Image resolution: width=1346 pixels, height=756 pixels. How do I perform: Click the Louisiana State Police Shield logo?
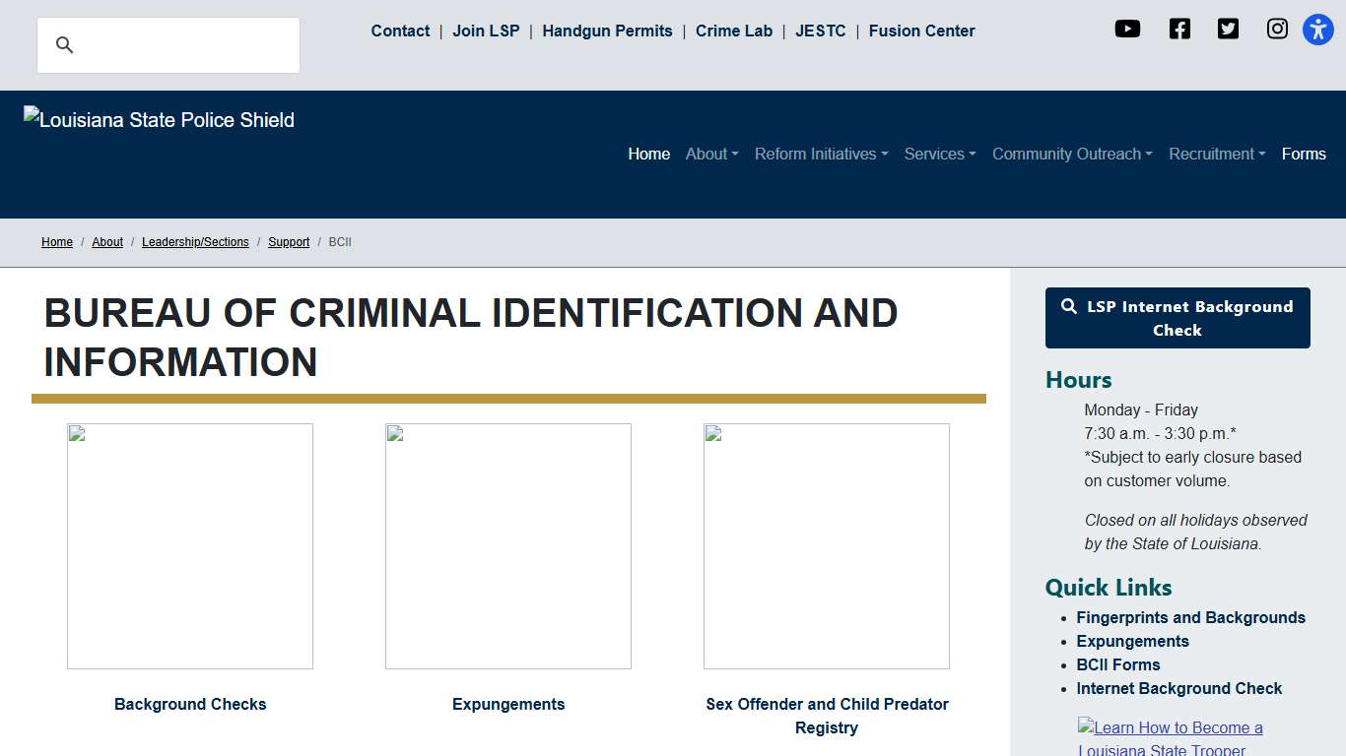tap(160, 120)
